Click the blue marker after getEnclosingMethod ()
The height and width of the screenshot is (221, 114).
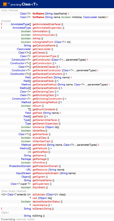61,102
